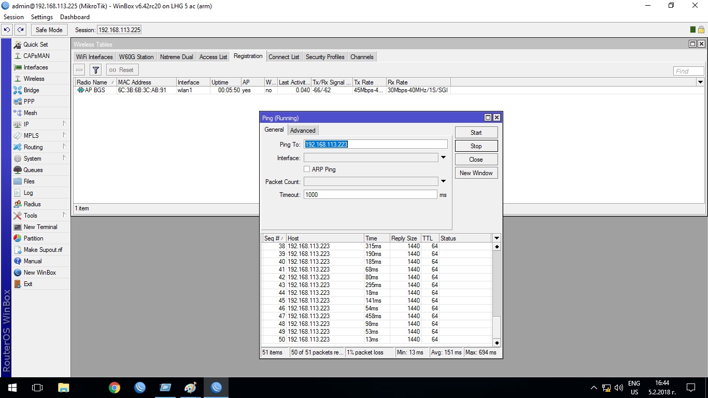
Task: Click the New Window button
Action: [x=476, y=173]
